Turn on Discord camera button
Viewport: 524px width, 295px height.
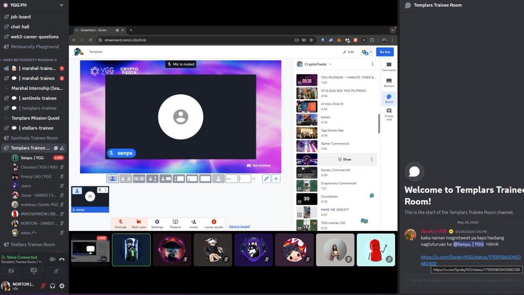[12, 271]
